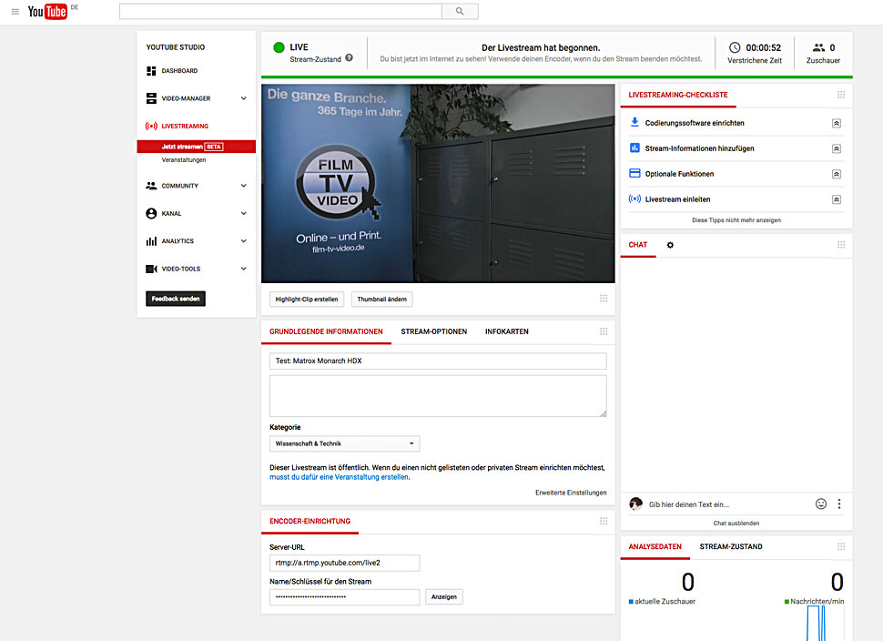
Task: Click the Zuschauer viewers icon
Action: pyautogui.click(x=818, y=47)
